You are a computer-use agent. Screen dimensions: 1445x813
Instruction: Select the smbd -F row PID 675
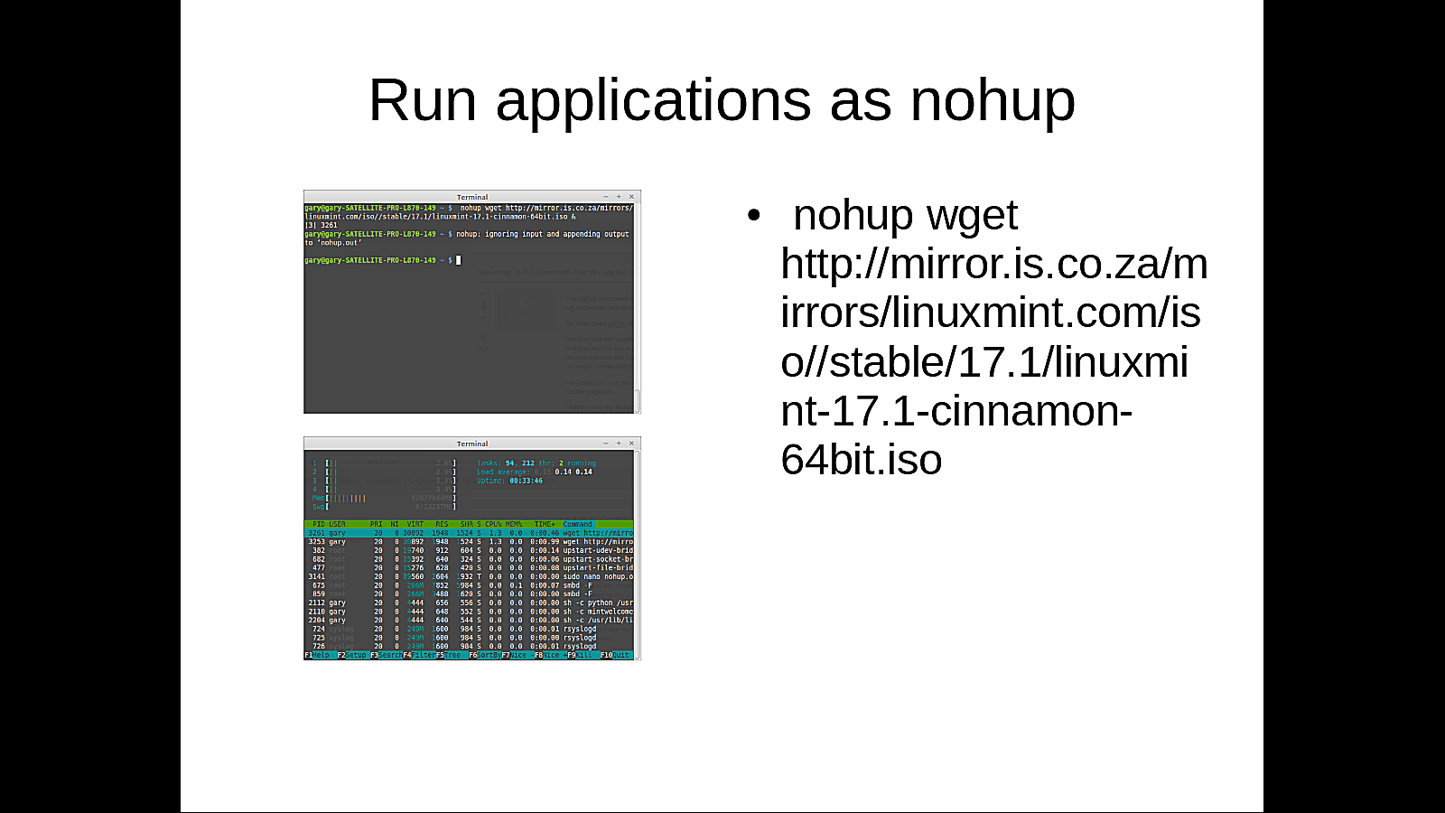point(469,585)
